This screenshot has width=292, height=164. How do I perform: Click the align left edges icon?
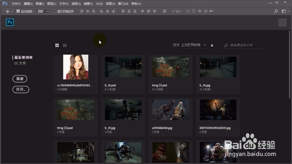(102, 11)
